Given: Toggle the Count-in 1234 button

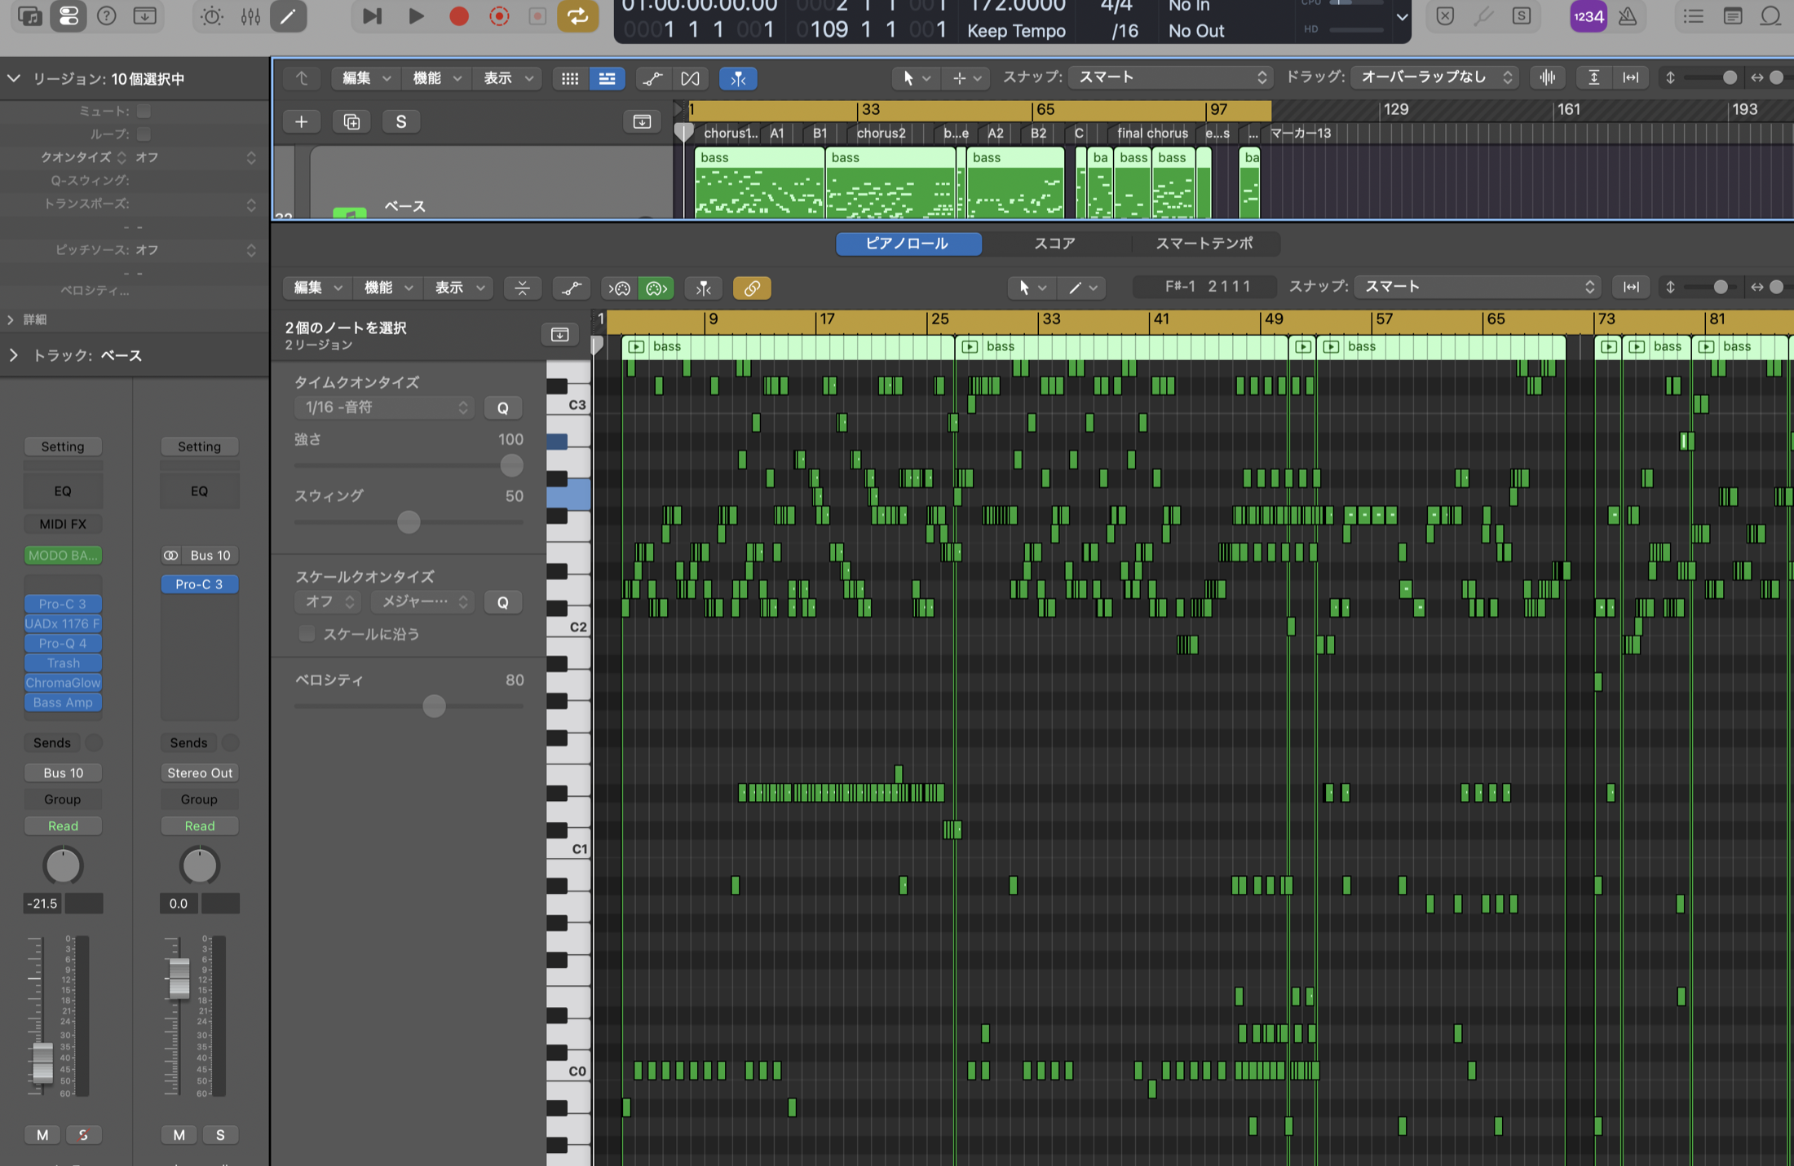Looking at the screenshot, I should pos(1588,16).
